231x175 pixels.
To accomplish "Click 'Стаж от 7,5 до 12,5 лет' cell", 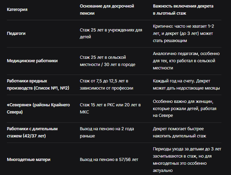I will pos(106,84).
